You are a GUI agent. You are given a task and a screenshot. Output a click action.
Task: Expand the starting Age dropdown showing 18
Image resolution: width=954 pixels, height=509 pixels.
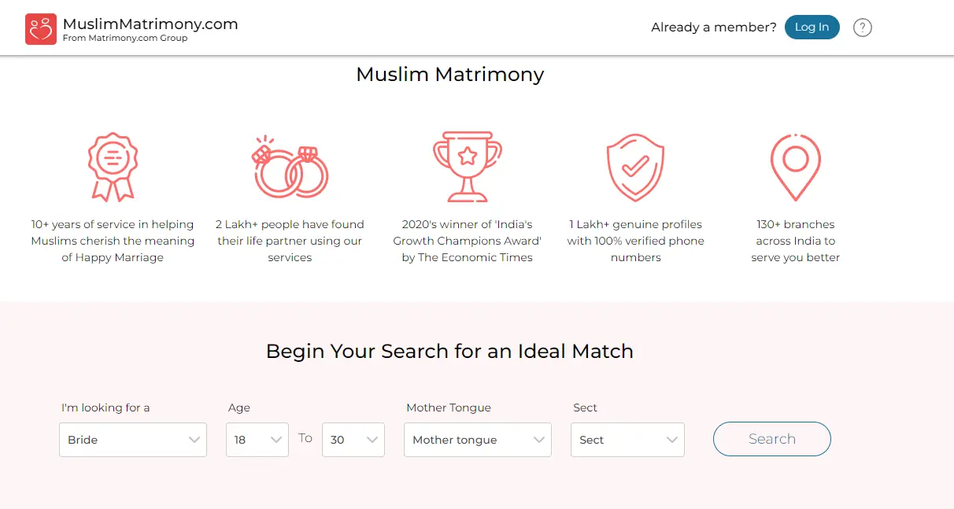257,440
